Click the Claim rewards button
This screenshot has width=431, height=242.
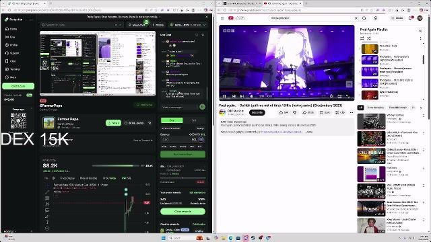coord(183,211)
